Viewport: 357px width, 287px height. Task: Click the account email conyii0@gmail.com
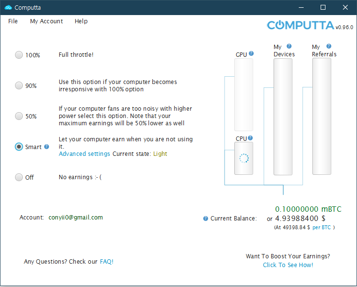tap(76, 218)
